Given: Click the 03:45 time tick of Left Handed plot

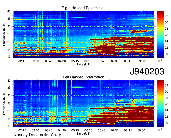Looking at the screenshot, I should coord(49,130).
